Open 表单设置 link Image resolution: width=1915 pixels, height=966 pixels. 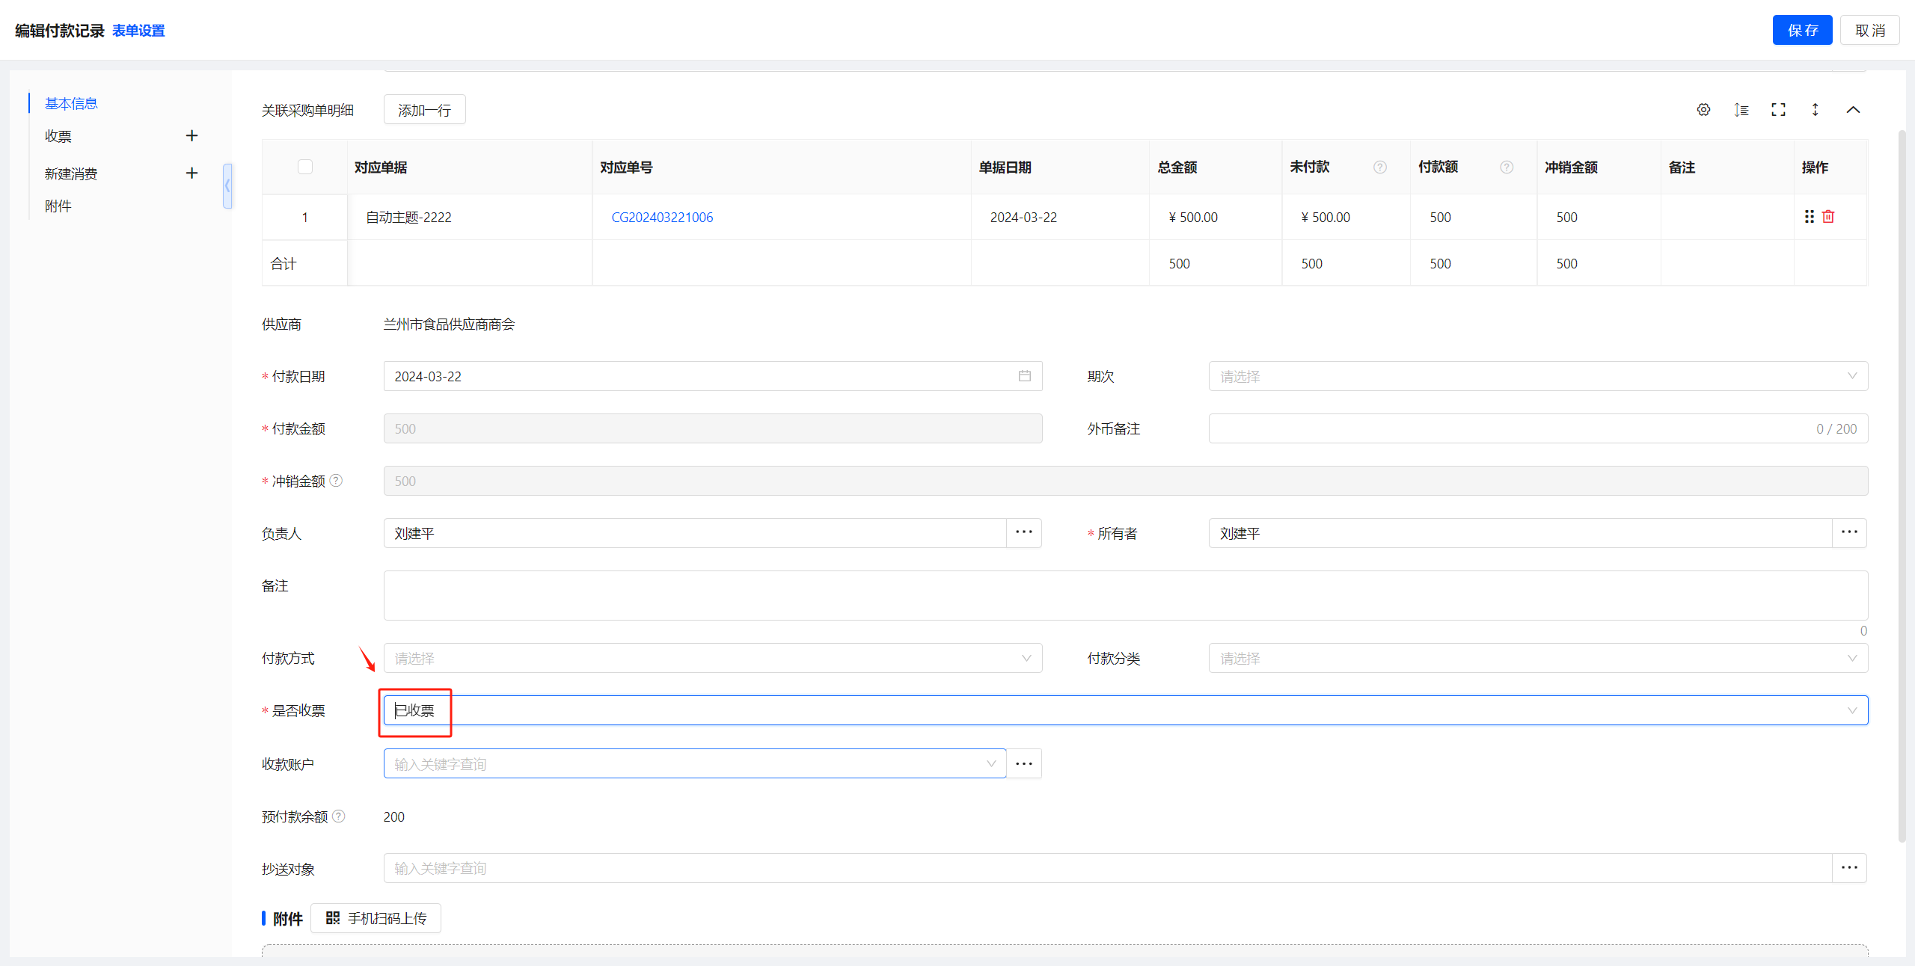click(x=138, y=31)
